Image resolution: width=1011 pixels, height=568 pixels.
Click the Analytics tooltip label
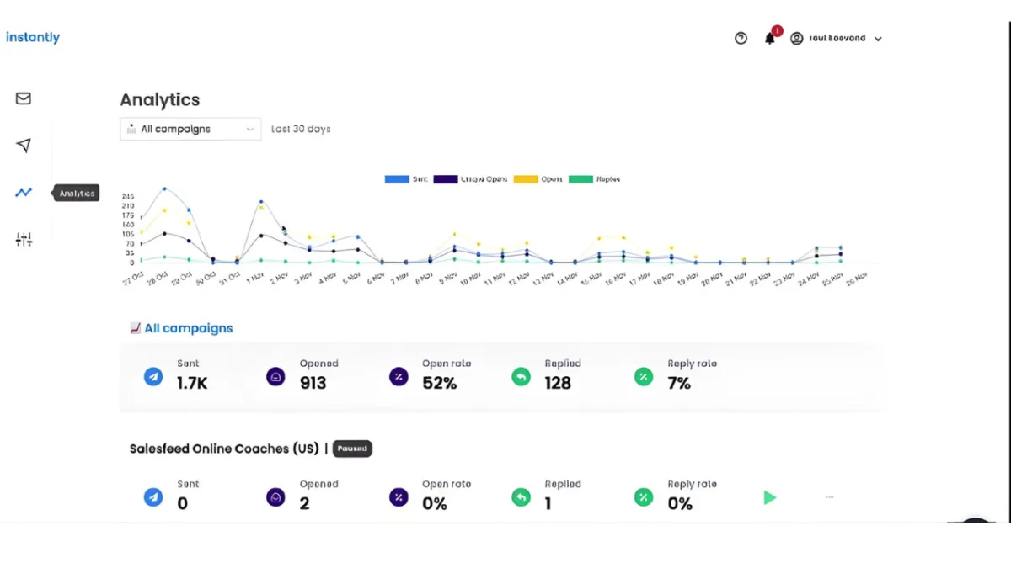[77, 193]
